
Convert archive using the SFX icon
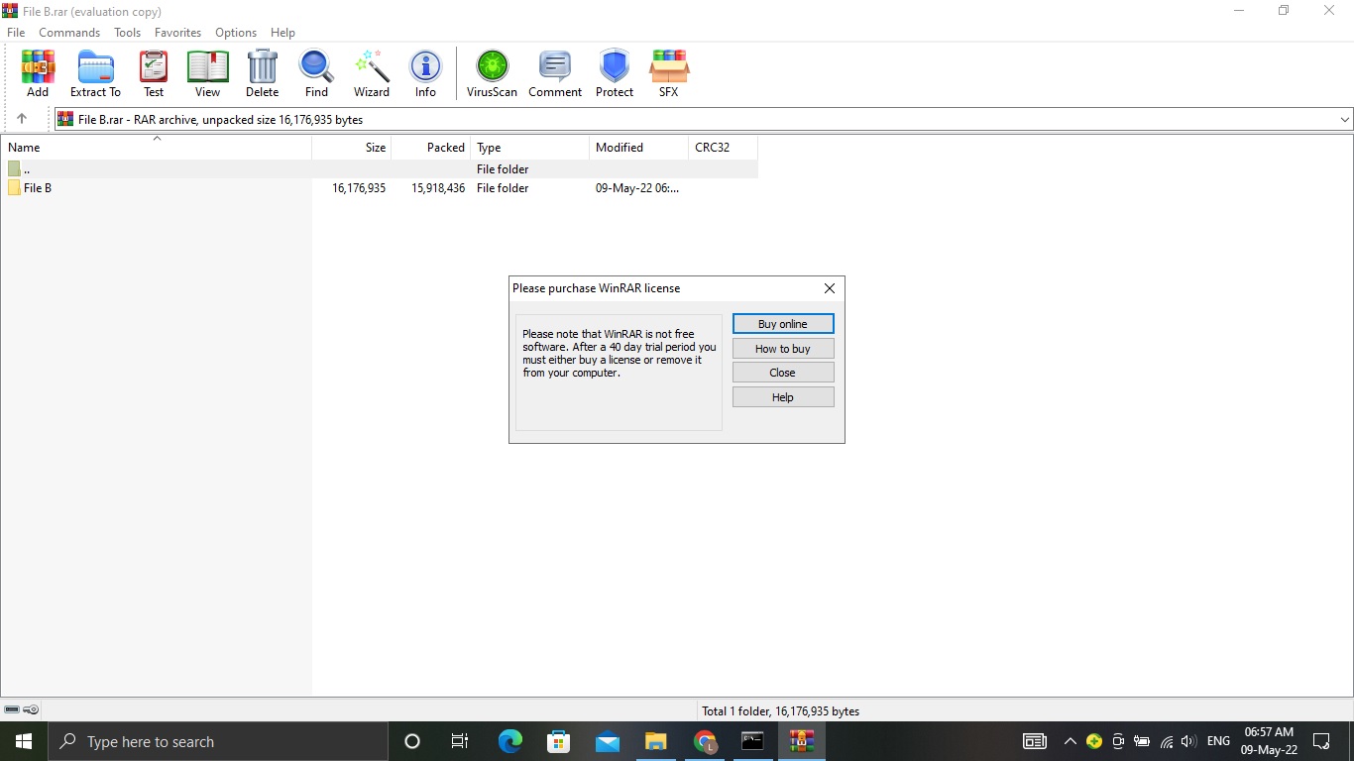click(668, 71)
